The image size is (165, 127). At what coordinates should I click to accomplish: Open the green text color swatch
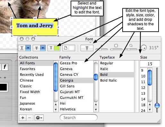(57, 48)
